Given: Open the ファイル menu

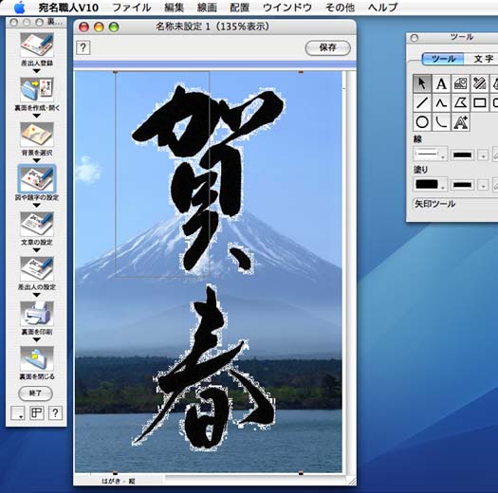Looking at the screenshot, I should [132, 8].
